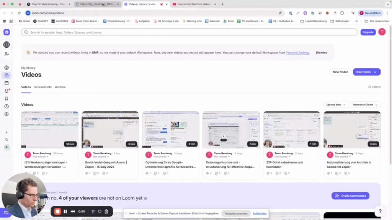Open the calendar meetings sidebar icon
392x220 pixels.
pos(7,83)
